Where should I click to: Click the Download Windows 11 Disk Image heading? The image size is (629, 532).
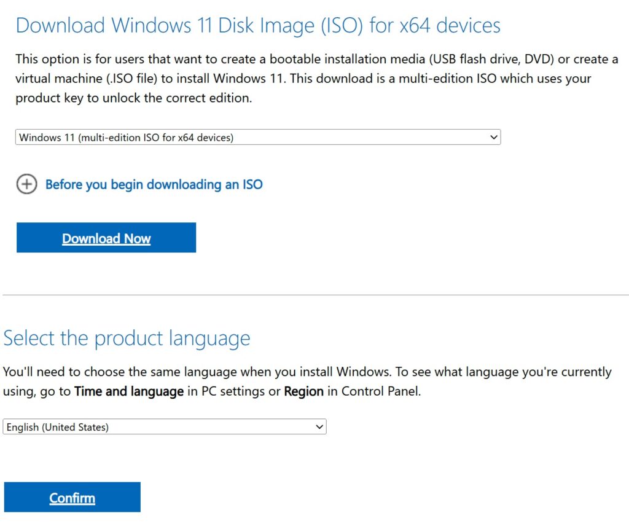258,25
